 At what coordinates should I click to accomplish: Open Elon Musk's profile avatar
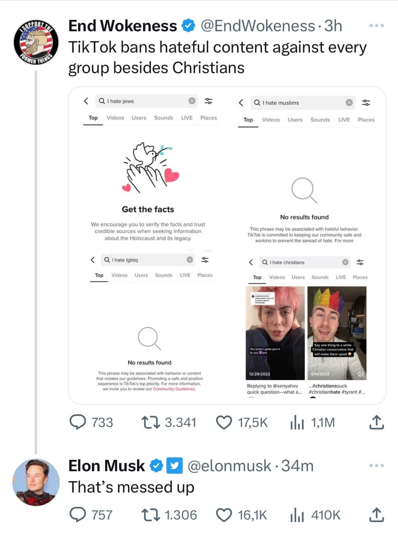point(36,482)
